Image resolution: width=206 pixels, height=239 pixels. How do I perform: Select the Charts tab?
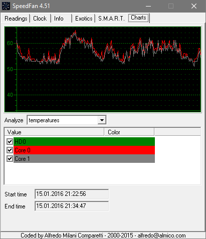138,18
